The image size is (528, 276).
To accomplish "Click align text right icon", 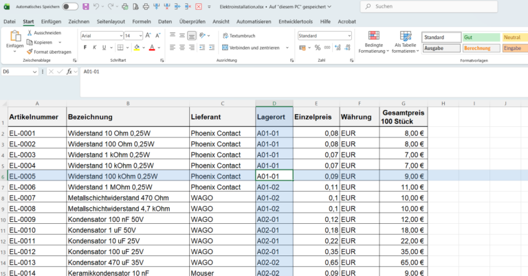I will (192, 47).
